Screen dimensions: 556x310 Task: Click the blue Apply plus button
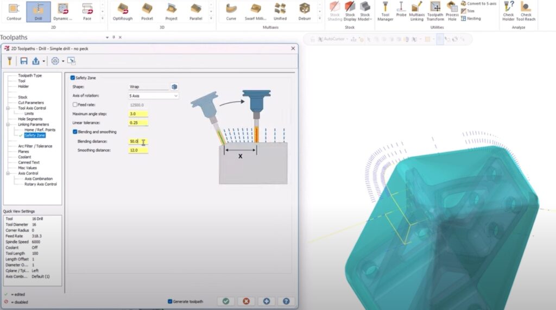tap(266, 301)
